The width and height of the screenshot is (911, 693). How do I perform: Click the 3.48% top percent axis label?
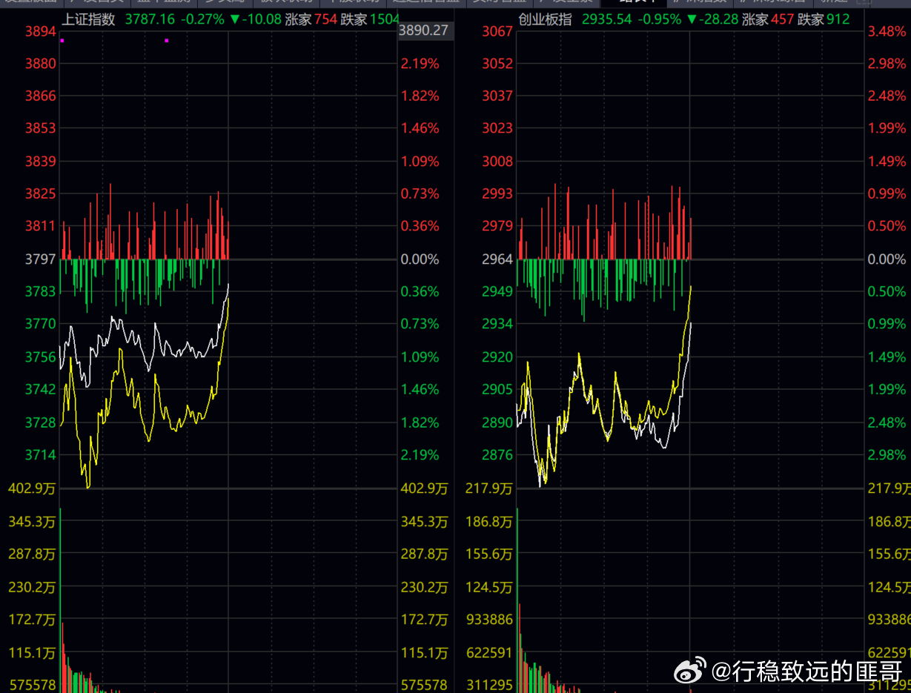coord(887,31)
